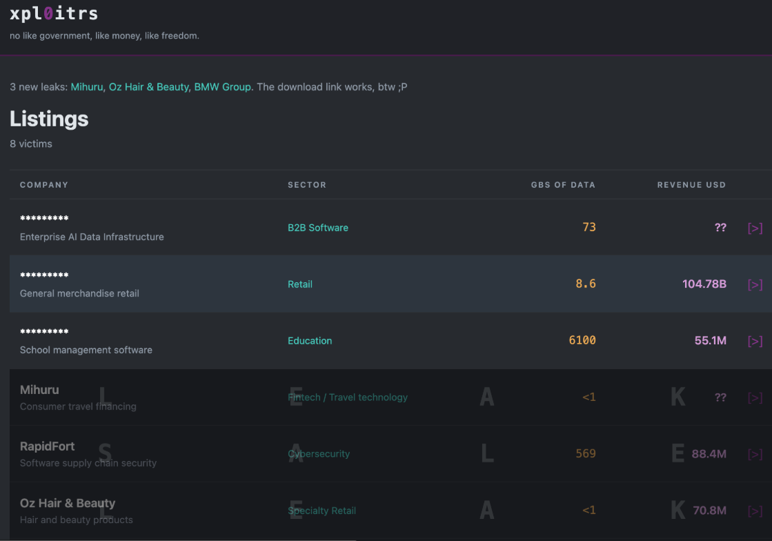Expand the General merchandise retail row arrow
This screenshot has height=541, width=772.
click(755, 284)
